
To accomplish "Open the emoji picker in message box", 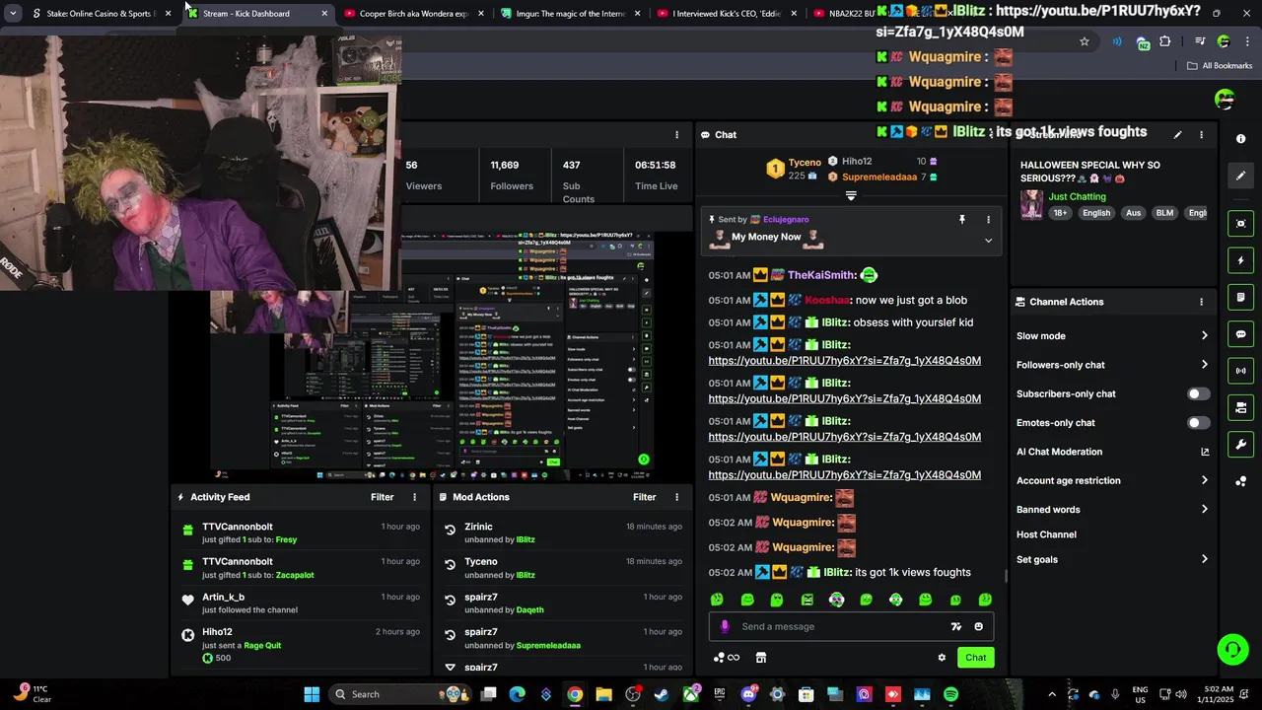I will tap(978, 626).
